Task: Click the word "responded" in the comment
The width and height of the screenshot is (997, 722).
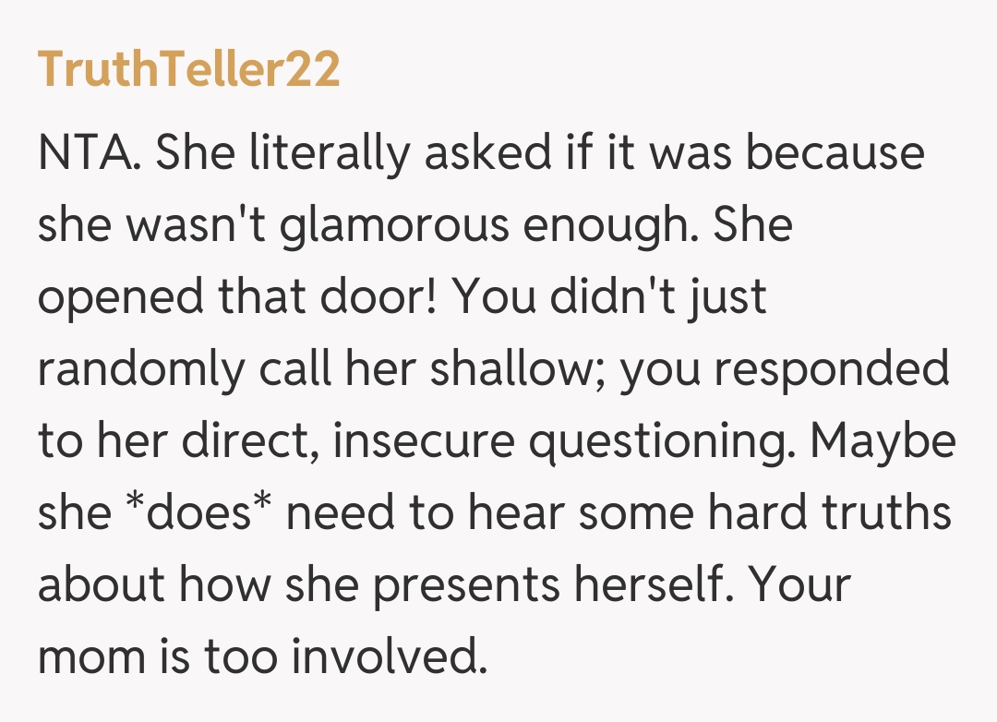Action: coord(837,368)
